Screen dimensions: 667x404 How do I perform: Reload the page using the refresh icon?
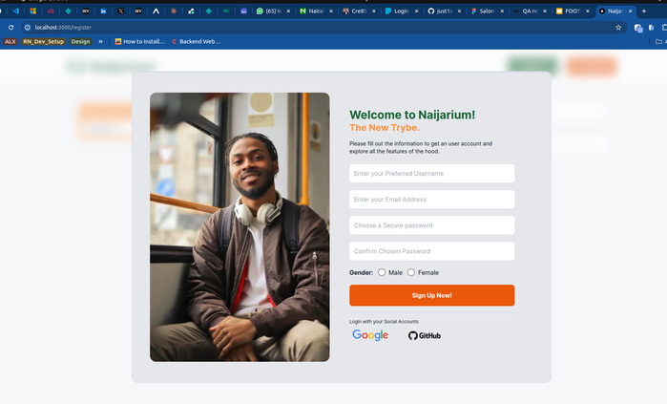[10, 28]
